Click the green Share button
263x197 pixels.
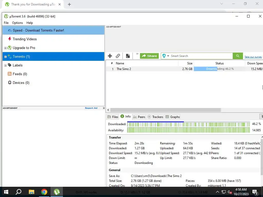[149, 56]
